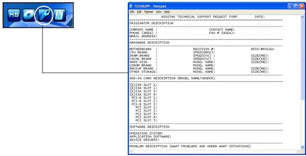Open the Format menu in Notepad

(149, 12)
